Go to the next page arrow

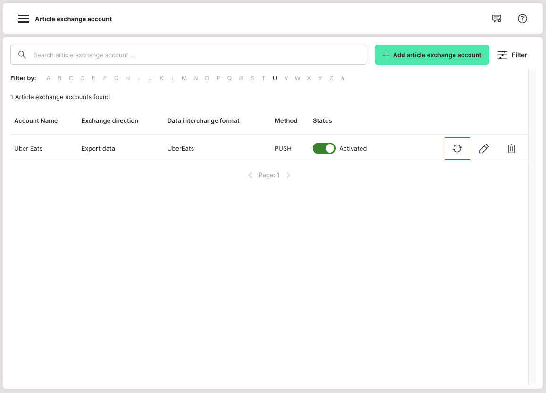[x=288, y=175]
